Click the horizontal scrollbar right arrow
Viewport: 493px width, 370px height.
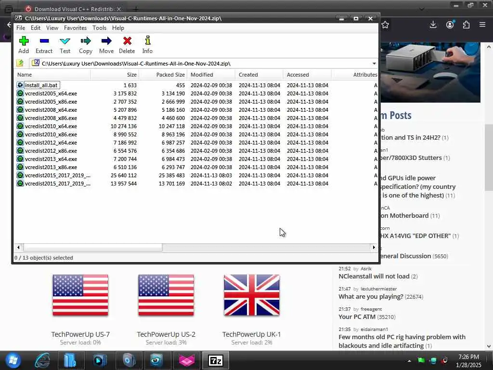click(x=374, y=247)
